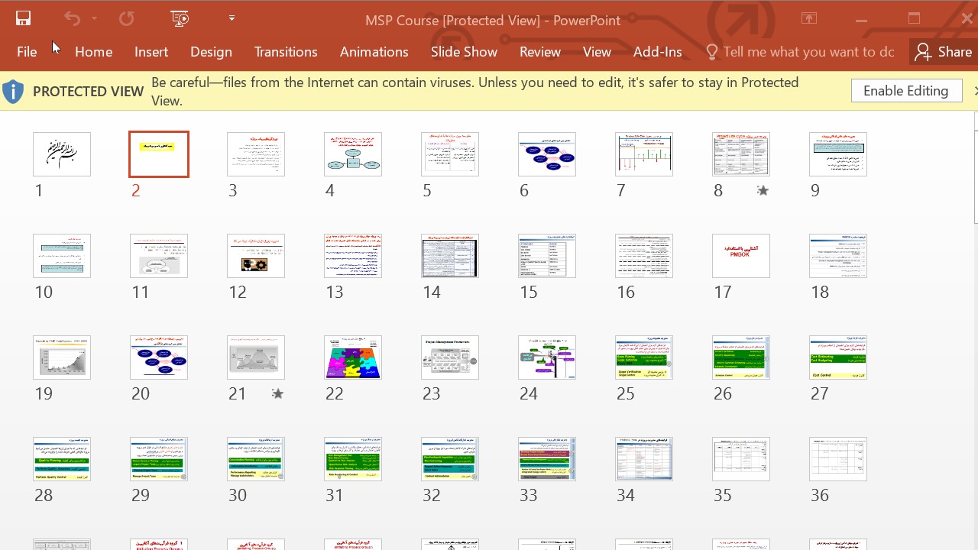Screen dimensions: 978x550
Task: Expand Customize Quick Access Toolbar arrow
Action: tap(232, 18)
